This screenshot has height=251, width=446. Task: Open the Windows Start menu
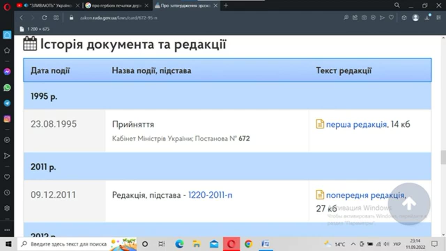pyautogui.click(x=8, y=244)
